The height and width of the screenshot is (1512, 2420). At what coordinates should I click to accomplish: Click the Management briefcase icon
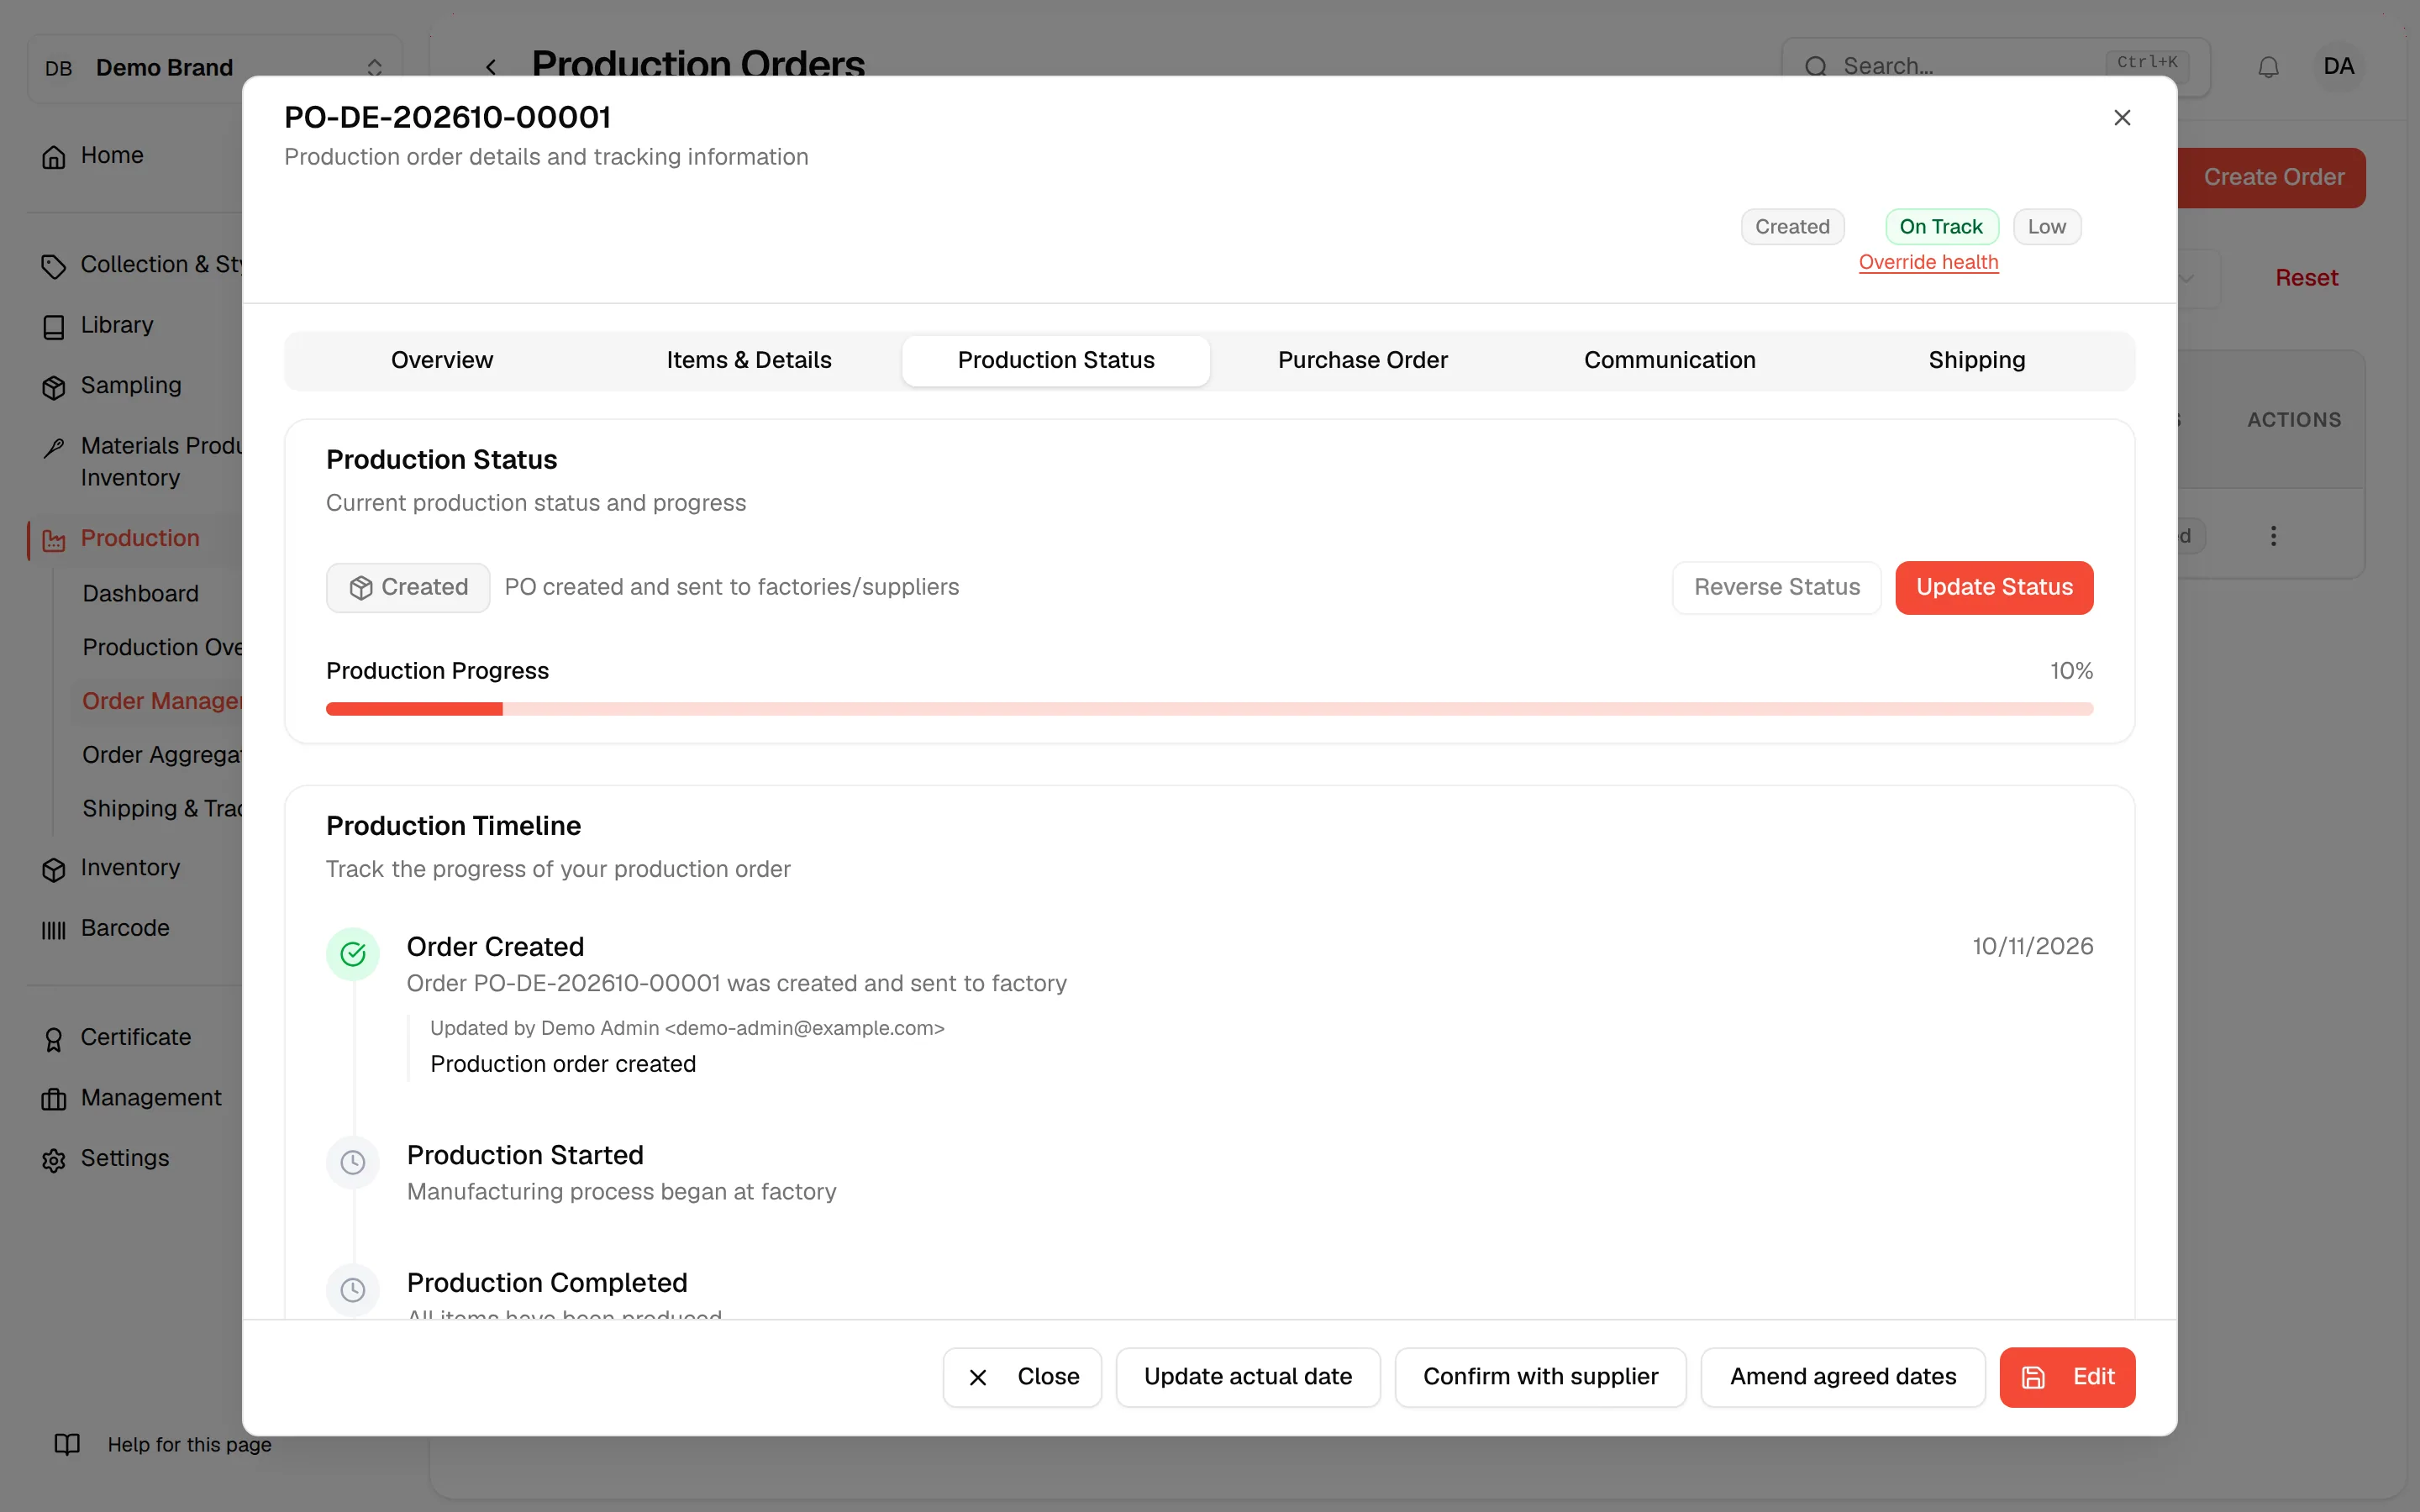(54, 1099)
